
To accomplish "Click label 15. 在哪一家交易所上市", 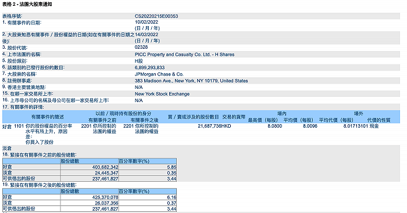I will [x=28, y=94].
